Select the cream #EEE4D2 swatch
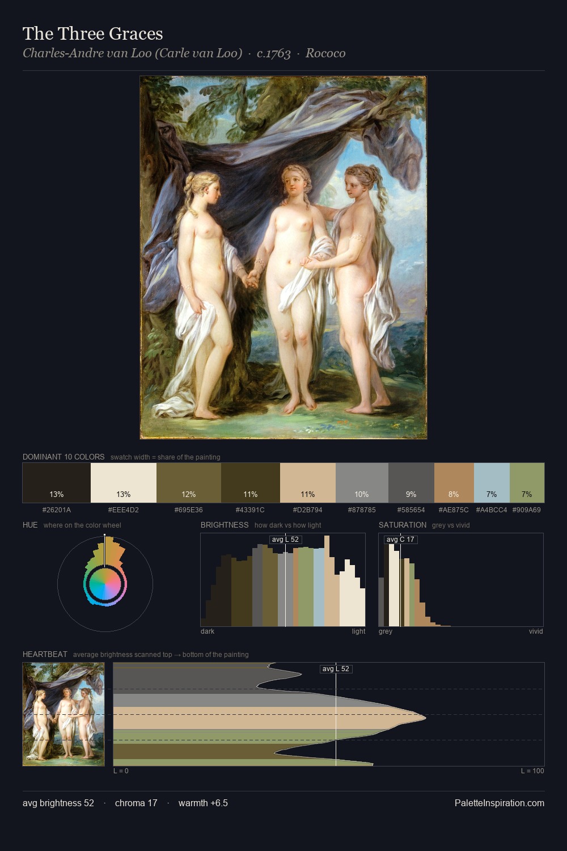The height and width of the screenshot is (851, 567). (124, 483)
